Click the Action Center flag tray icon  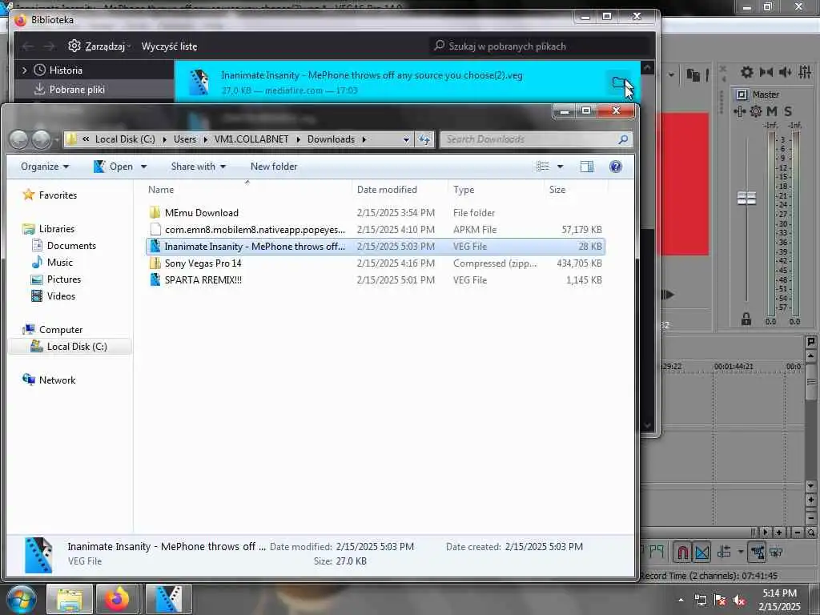click(720, 601)
